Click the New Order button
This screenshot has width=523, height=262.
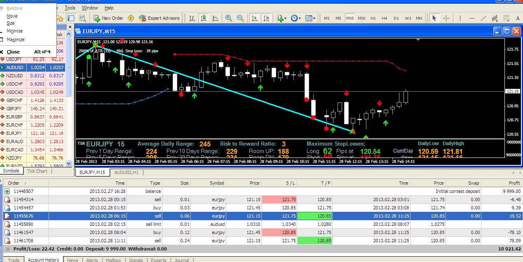109,18
